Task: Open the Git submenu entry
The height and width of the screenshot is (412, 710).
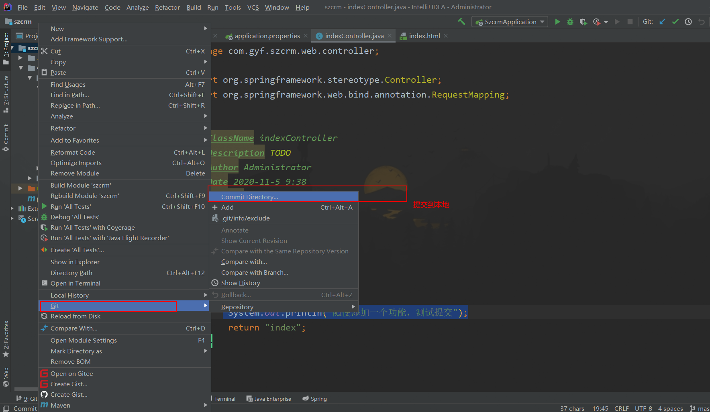Action: point(124,306)
